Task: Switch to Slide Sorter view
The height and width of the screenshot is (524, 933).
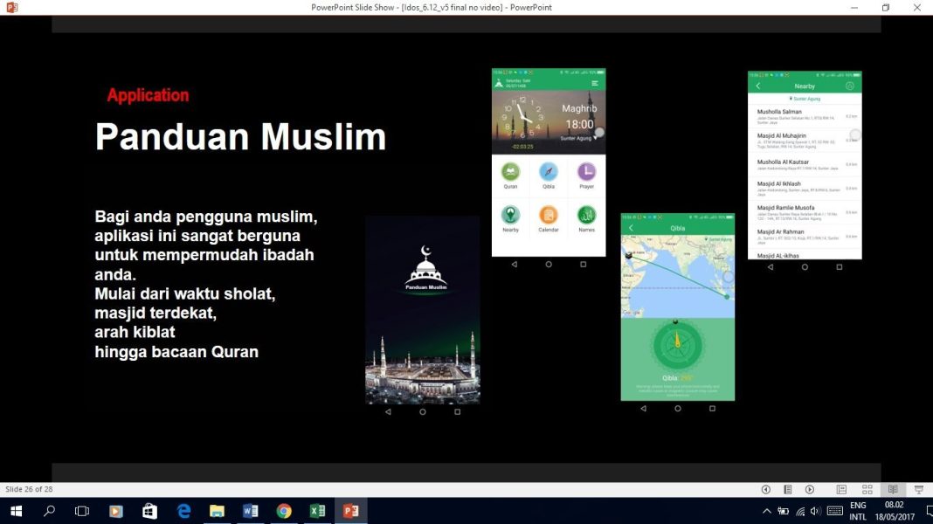Action: [x=867, y=489]
